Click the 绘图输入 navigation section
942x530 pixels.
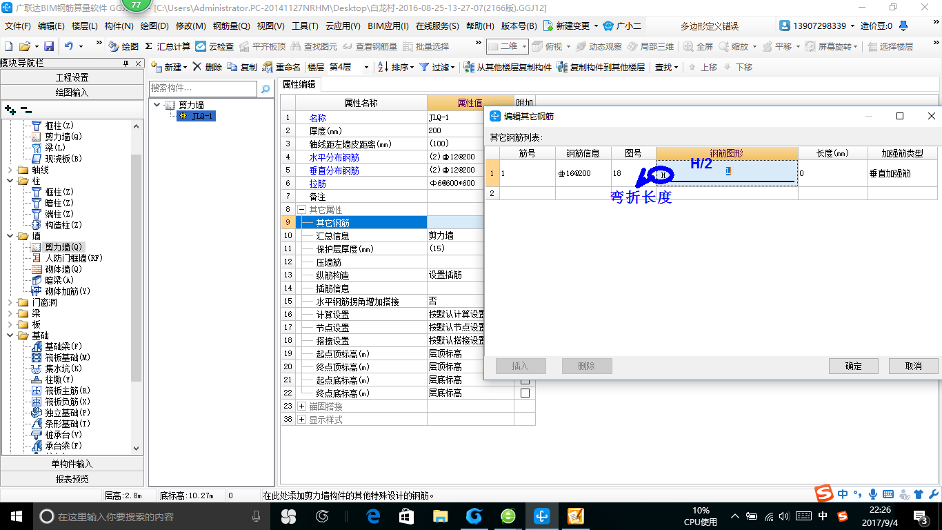(72, 92)
